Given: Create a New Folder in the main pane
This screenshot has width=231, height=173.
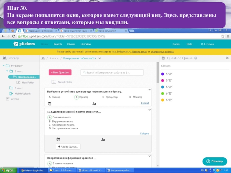Looking at the screenshot, I should pos(62,82).
